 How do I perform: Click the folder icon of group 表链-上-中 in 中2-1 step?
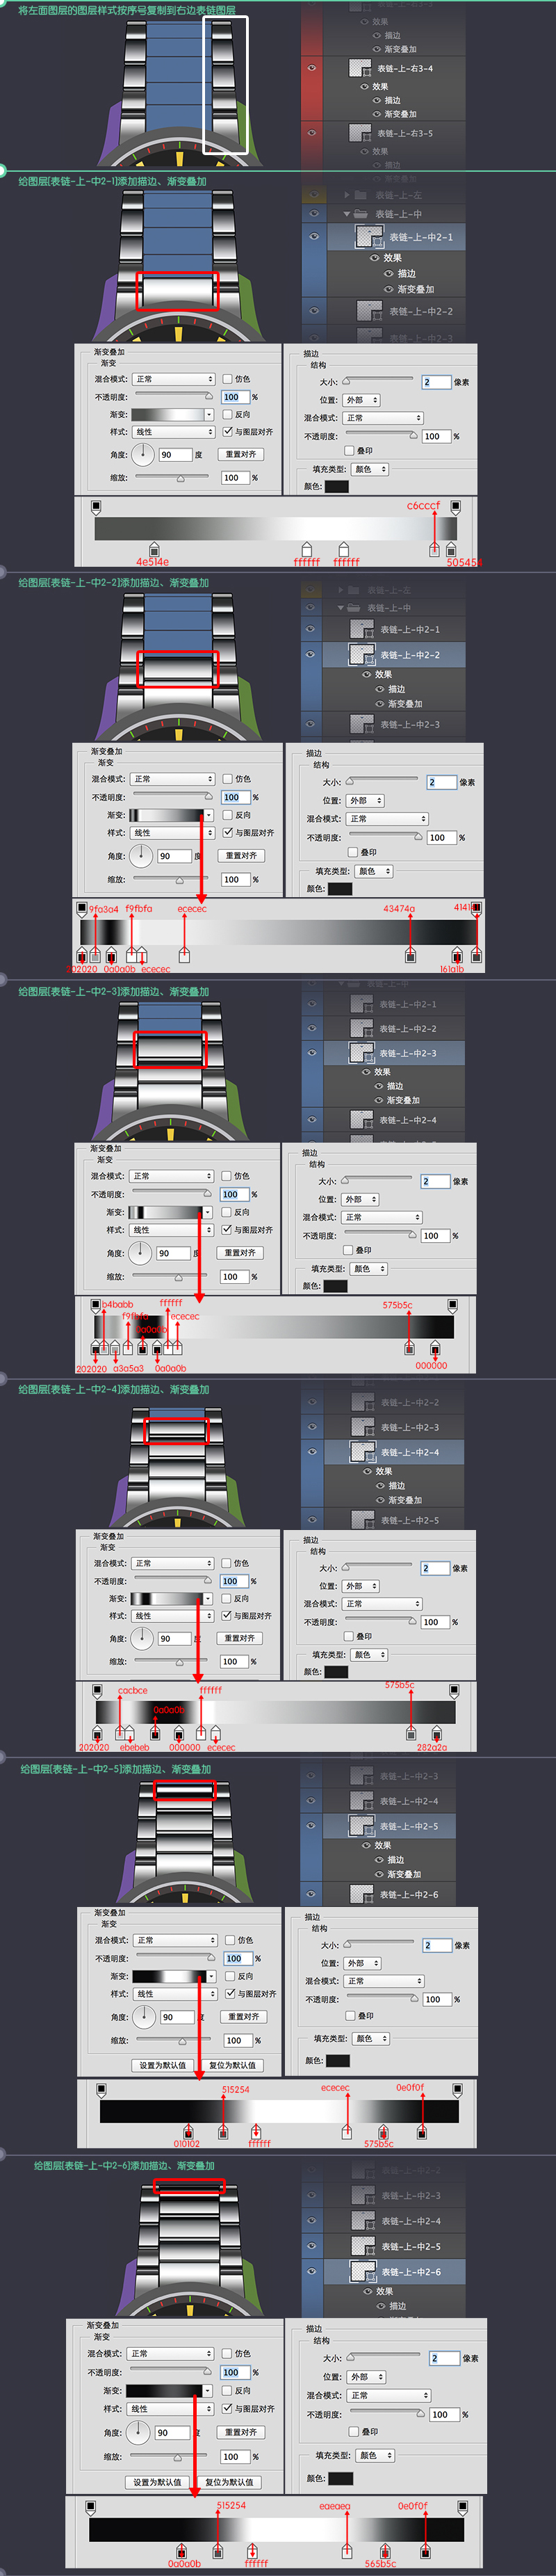[x=359, y=214]
